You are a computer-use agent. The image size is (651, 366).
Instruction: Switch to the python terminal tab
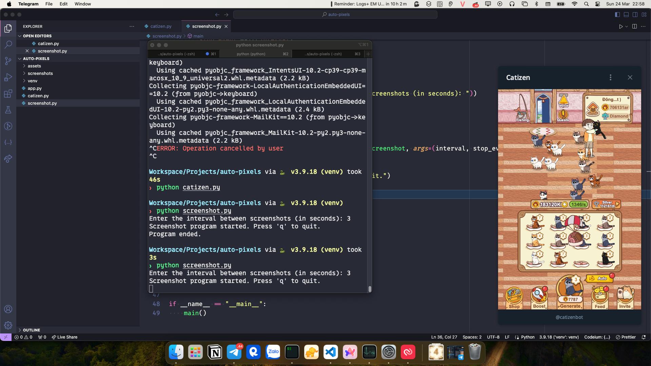pyautogui.click(x=256, y=54)
